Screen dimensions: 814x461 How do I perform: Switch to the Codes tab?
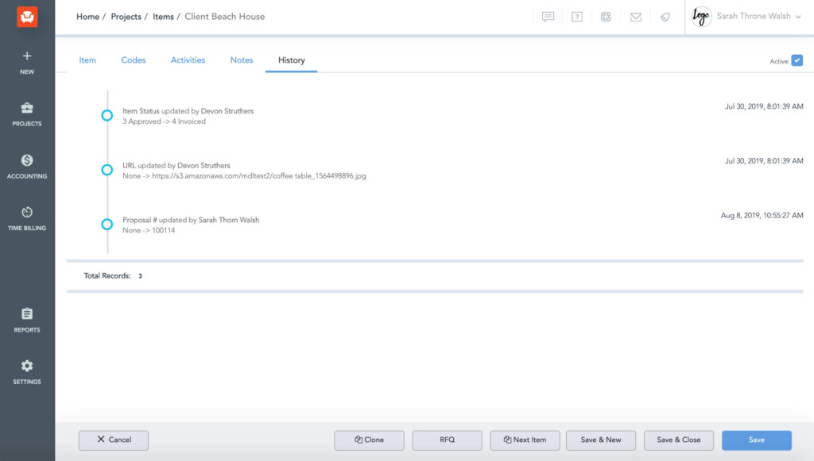133,60
